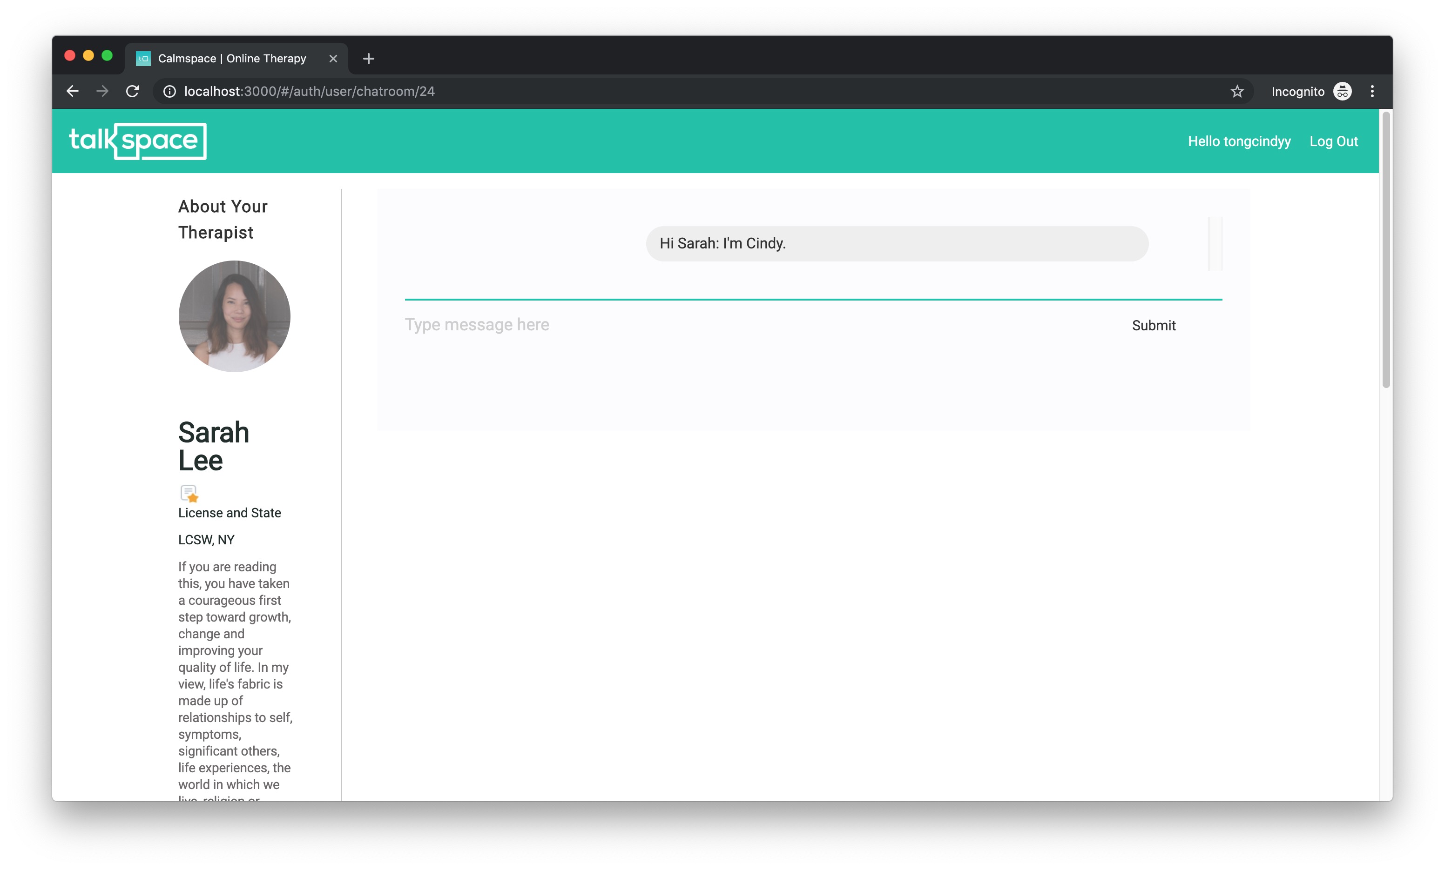Screen dimensions: 1445x870
Task: Click the page vertical scrollbar
Action: click(x=1386, y=251)
